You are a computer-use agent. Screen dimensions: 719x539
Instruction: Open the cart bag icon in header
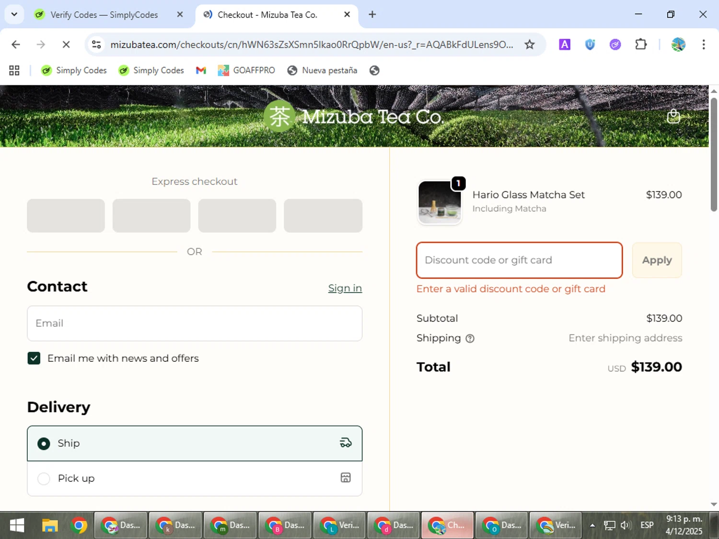[673, 116]
